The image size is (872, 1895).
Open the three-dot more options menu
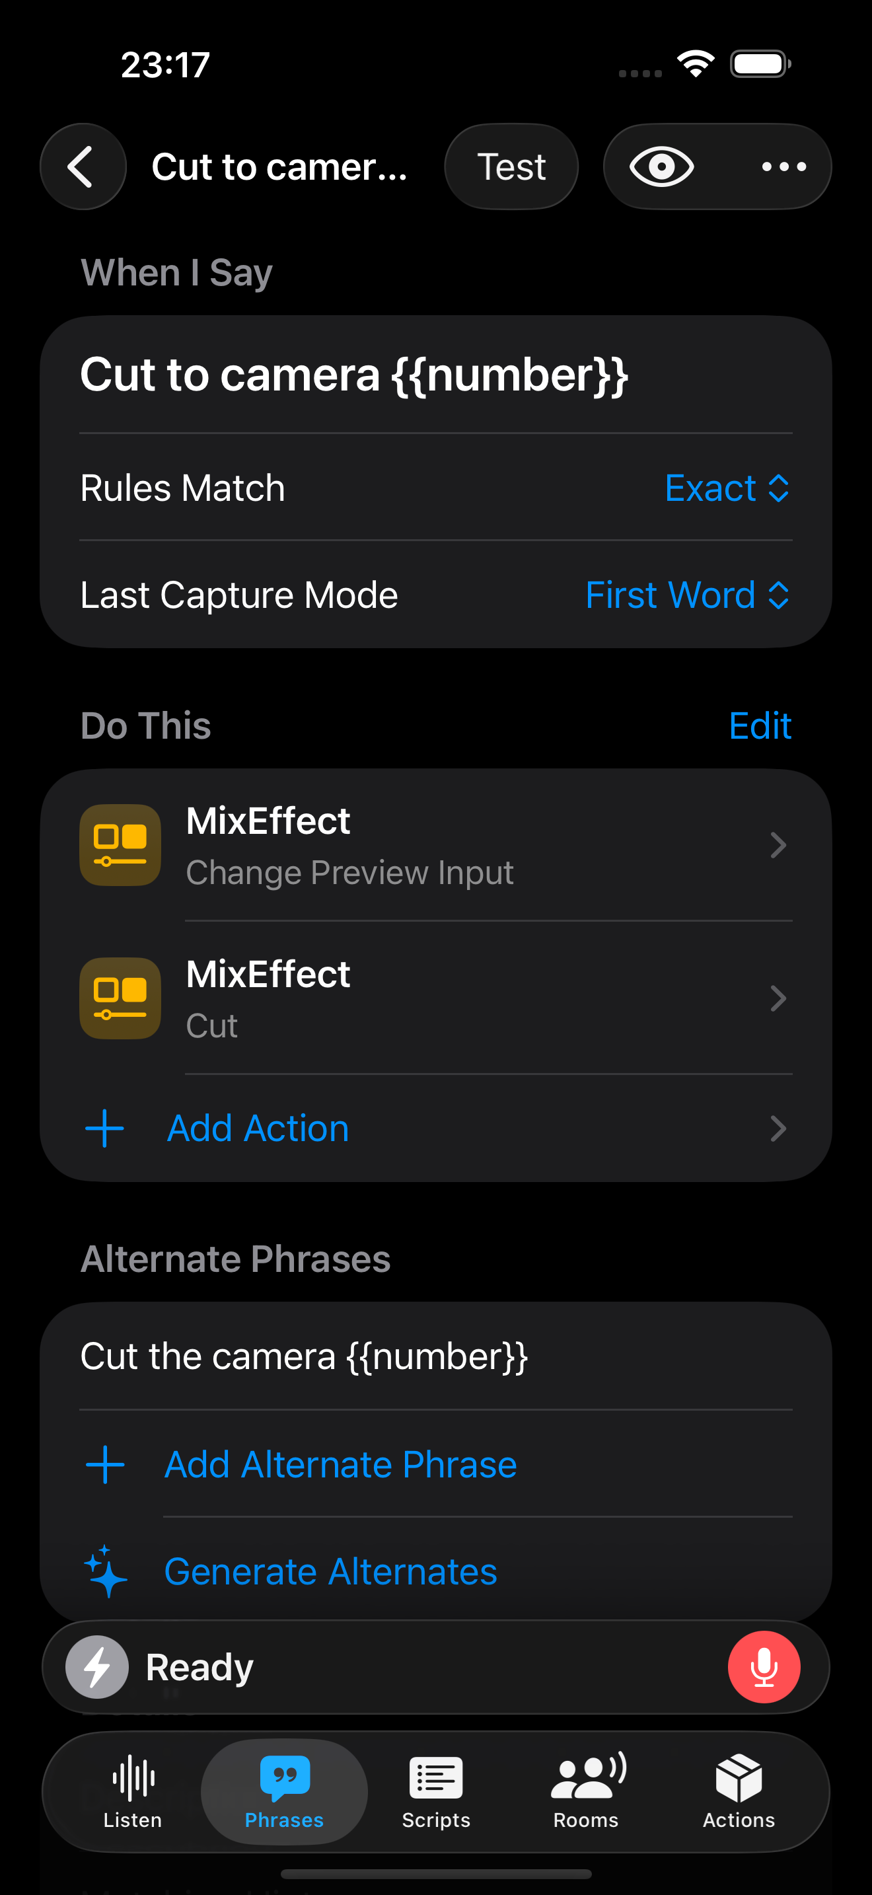click(783, 167)
